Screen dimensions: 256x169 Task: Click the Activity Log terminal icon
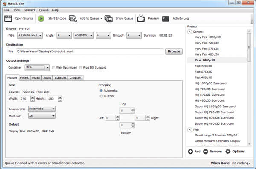(166, 19)
